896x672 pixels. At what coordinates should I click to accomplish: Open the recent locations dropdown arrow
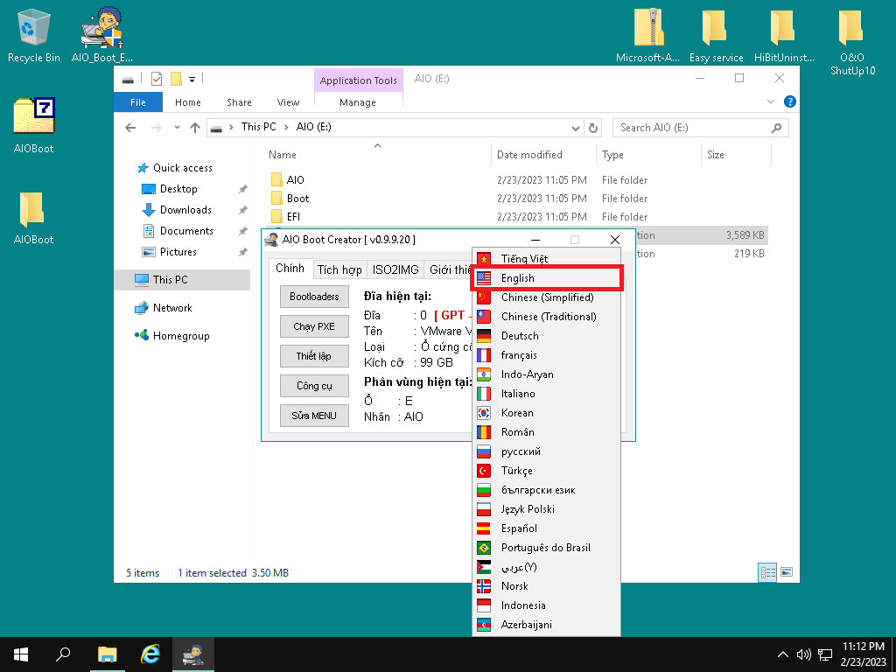pos(176,128)
